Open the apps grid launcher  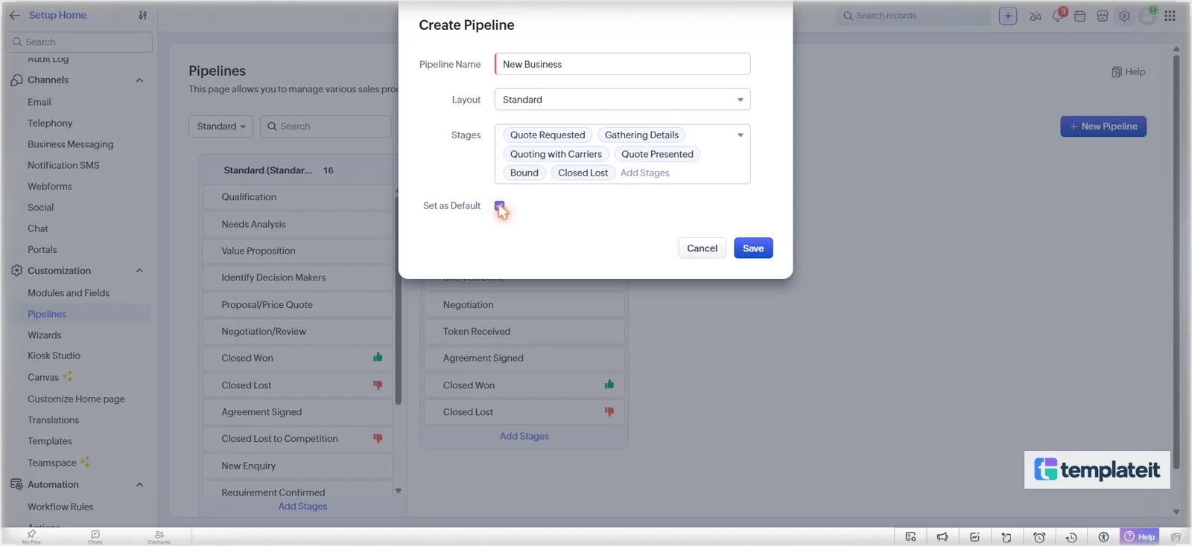coord(1170,16)
